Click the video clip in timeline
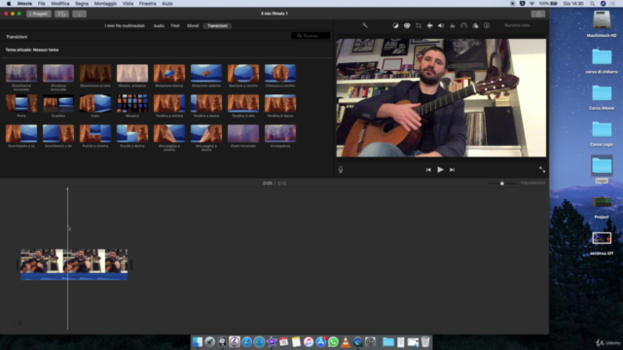 coord(74,264)
